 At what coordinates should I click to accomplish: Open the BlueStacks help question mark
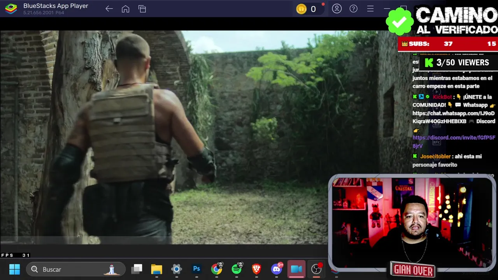click(x=353, y=9)
